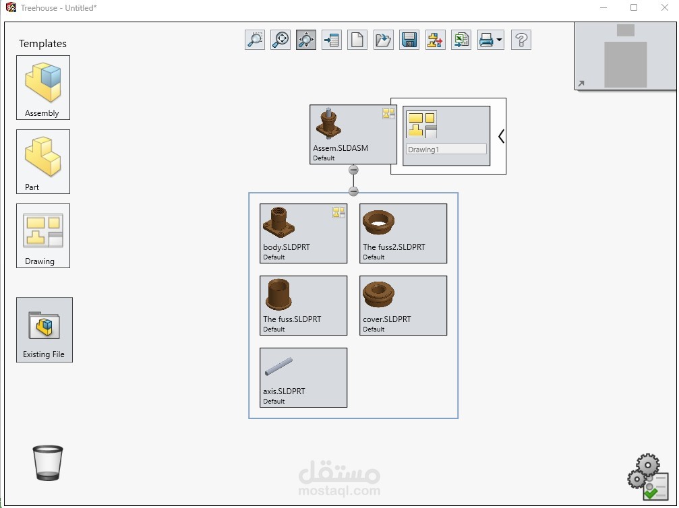This screenshot has height=508, width=679.
Task: Select the Assem.SLDASM node
Action: pyautogui.click(x=353, y=134)
